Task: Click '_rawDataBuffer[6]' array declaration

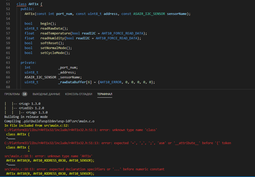Action: [75, 82]
